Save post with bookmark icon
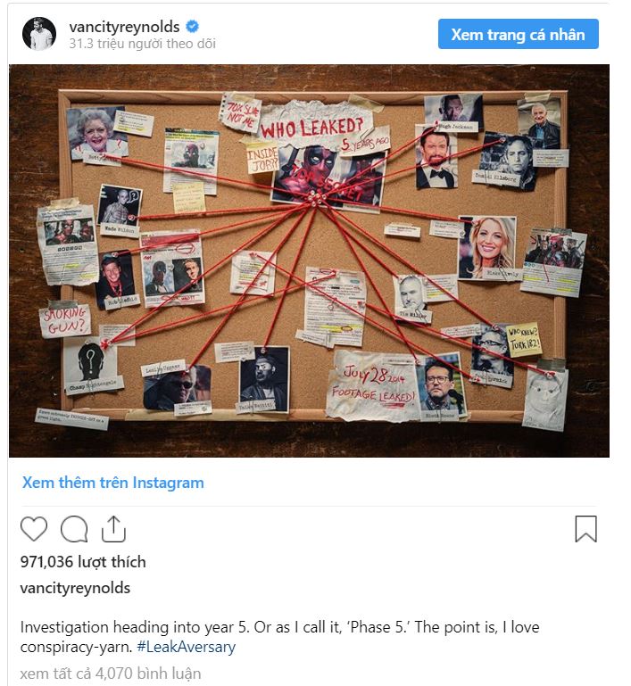The height and width of the screenshot is (686, 631). [585, 528]
